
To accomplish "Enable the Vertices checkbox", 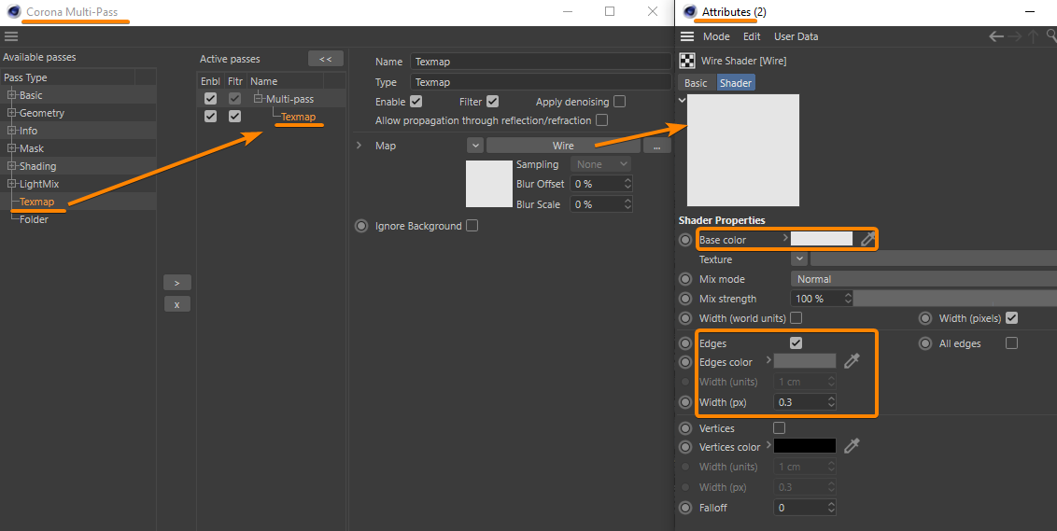I will (780, 427).
